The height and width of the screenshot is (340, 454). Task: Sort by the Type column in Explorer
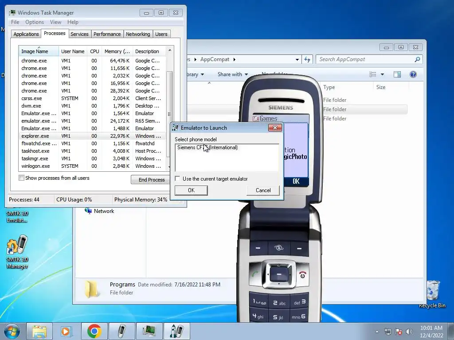click(x=347, y=87)
